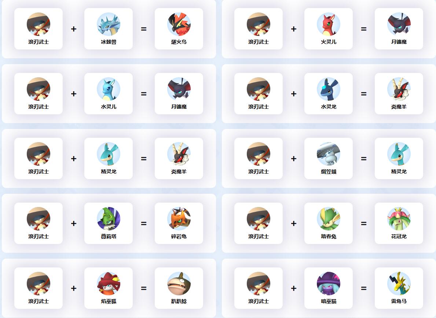Click the 暗巫猫 purple cat icon
This screenshot has width=436, height=318.
[329, 283]
